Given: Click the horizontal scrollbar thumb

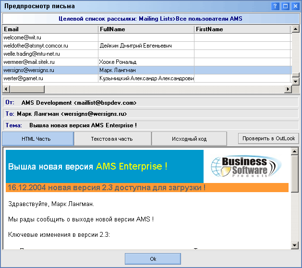Looking at the screenshot, I should tap(27, 89).
